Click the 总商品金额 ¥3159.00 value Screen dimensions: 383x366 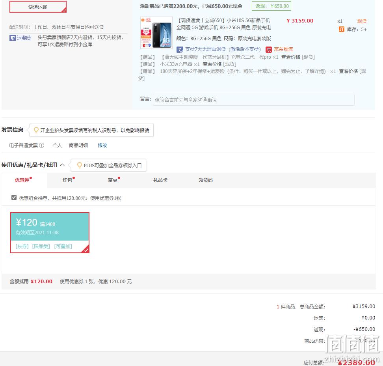pos(364,306)
